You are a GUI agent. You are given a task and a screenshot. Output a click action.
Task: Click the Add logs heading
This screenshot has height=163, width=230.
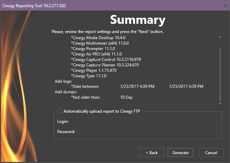pos(63,81)
